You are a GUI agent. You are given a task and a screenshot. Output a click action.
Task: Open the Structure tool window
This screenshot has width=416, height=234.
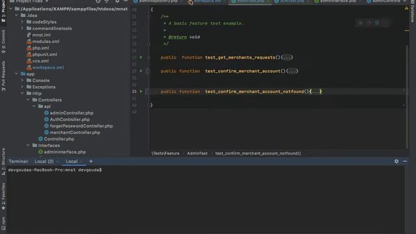coord(3,161)
